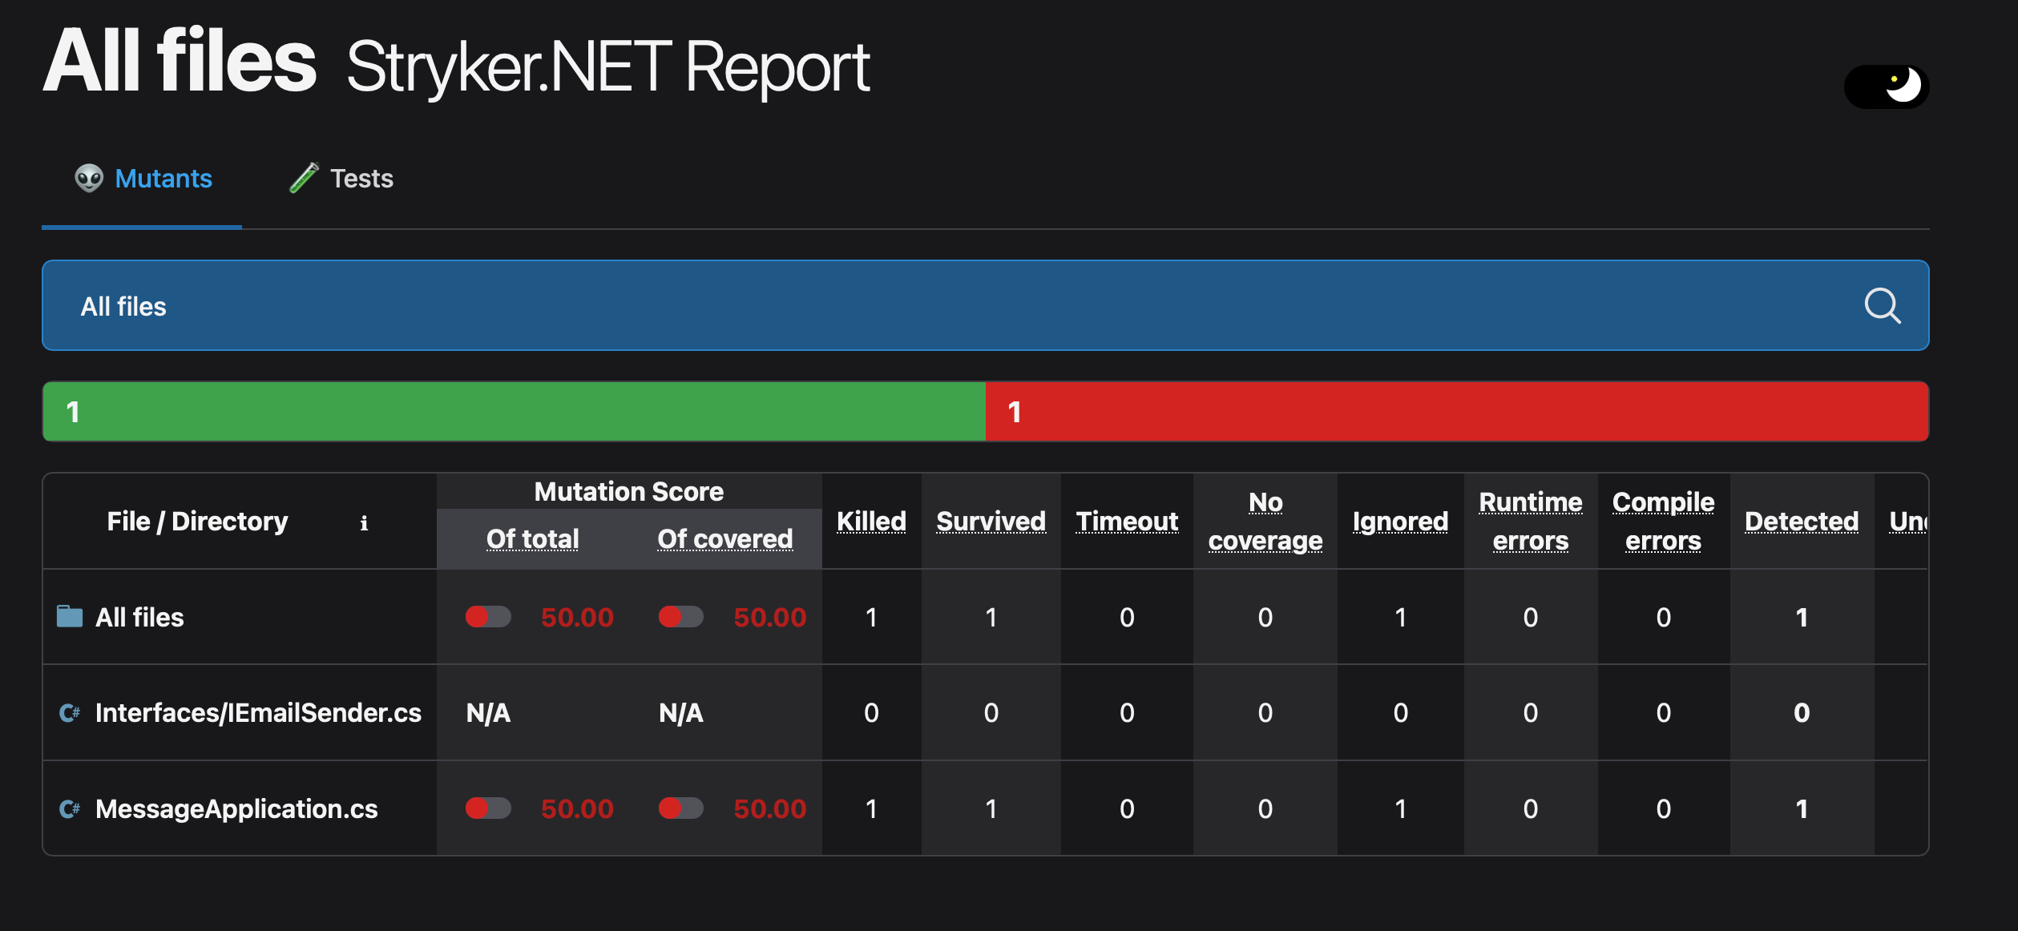Click the test tube Tests icon
This screenshot has height=931, width=2018.
304,178
